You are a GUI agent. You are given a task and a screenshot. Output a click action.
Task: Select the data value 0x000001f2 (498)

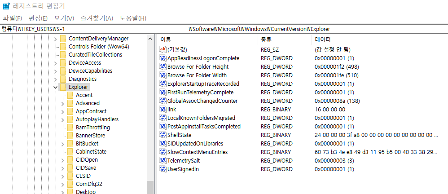(x=337, y=67)
